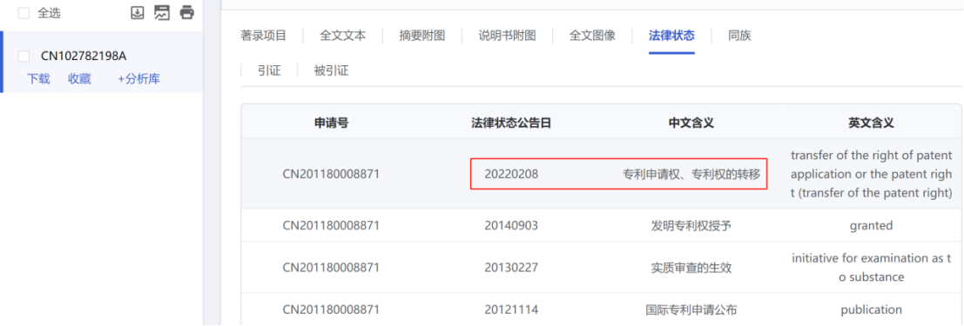
Task: Select date cell 20140903
Action: pyautogui.click(x=511, y=225)
